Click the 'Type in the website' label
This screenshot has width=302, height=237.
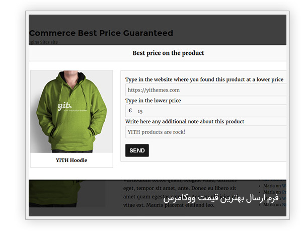pos(204,80)
